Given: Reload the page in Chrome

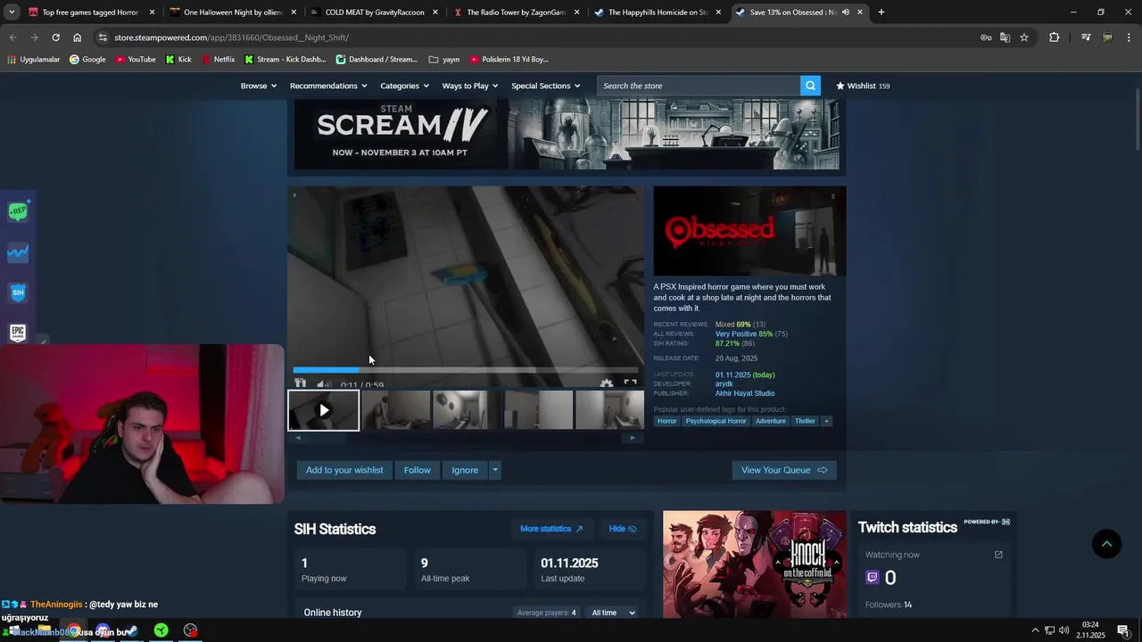Looking at the screenshot, I should pos(55,37).
